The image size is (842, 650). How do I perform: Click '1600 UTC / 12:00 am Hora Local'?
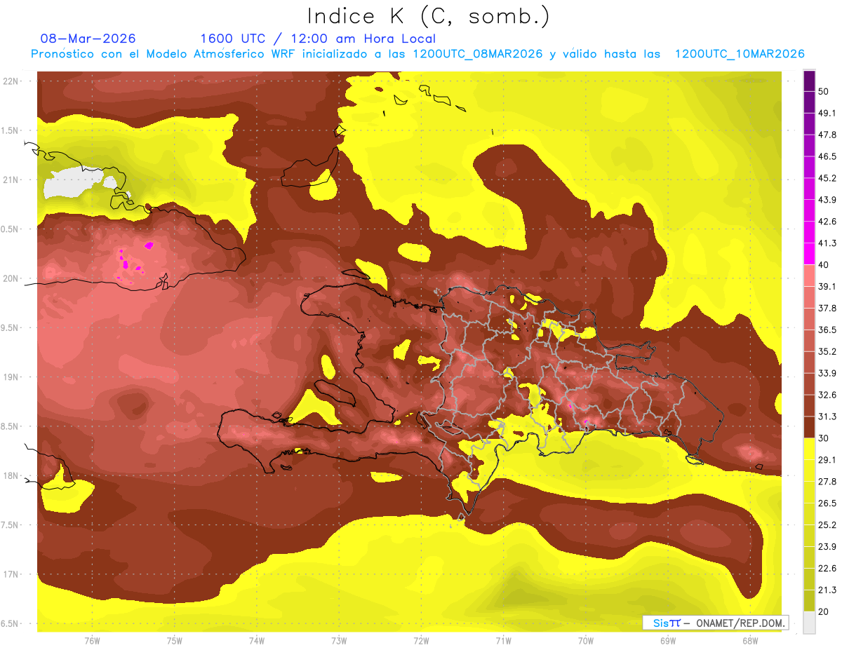coord(318,39)
